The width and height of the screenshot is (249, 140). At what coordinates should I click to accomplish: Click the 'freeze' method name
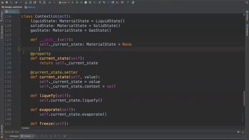46,124
